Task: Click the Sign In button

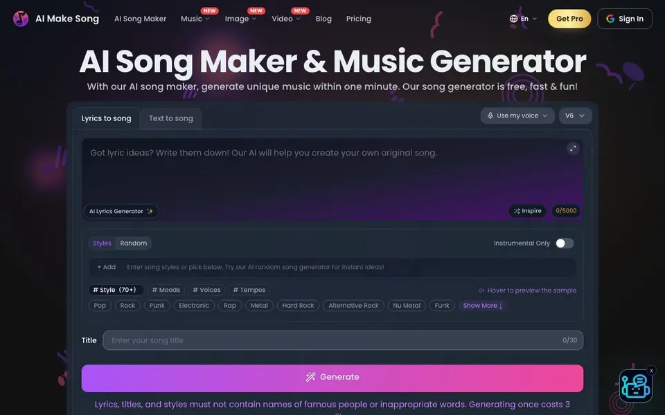Action: pos(624,19)
